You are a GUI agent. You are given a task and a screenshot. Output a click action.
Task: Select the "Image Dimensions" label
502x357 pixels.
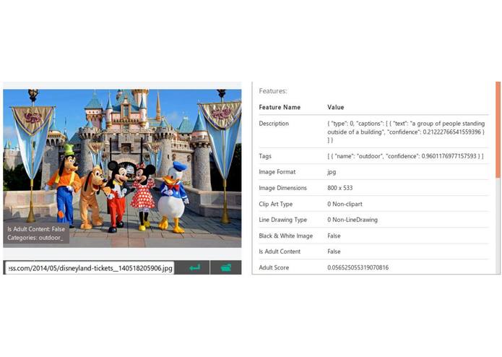click(x=282, y=188)
